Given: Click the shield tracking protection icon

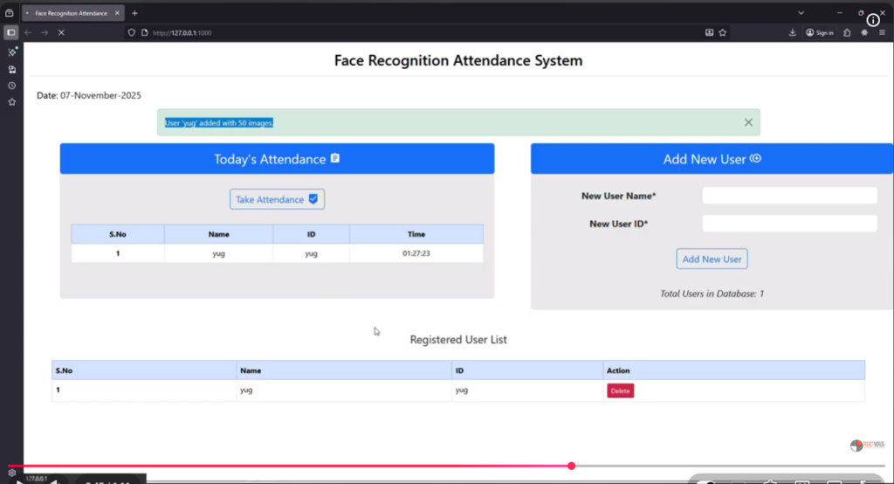Looking at the screenshot, I should pyautogui.click(x=132, y=32).
